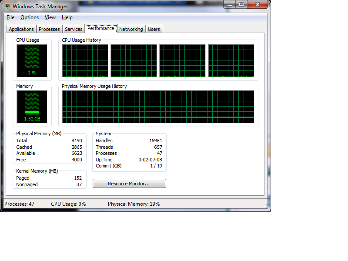Click the Task Manager title bar icon

(x=7, y=6)
